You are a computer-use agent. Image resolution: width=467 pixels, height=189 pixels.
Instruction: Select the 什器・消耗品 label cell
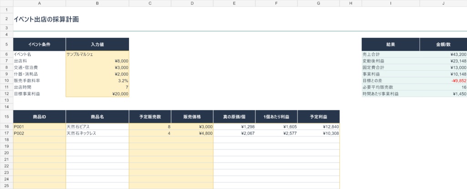(40, 74)
